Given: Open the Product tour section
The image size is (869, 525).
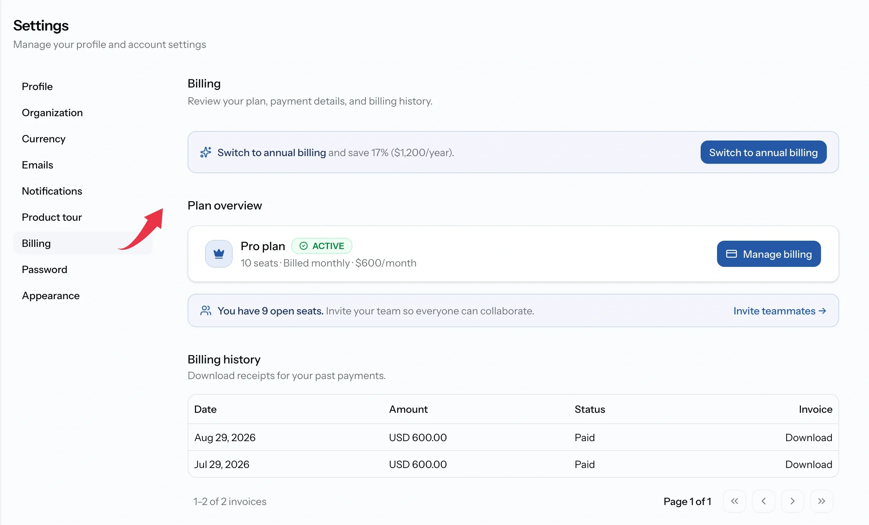Looking at the screenshot, I should [x=83, y=217].
